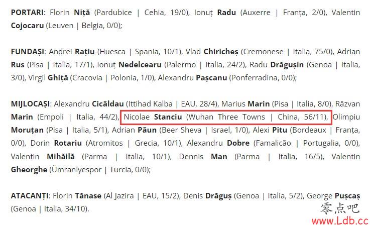Click the MIJLOCAȘI heading label
This screenshot has height=226, width=373.
point(30,104)
